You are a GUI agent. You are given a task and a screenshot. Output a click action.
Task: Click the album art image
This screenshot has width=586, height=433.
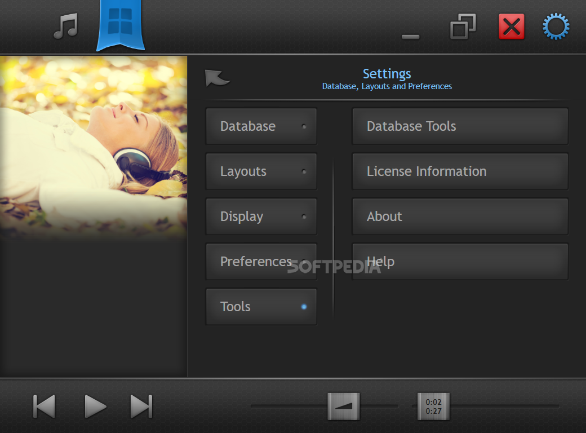pos(94,148)
